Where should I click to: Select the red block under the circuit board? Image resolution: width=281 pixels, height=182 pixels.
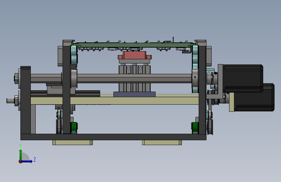(135, 55)
